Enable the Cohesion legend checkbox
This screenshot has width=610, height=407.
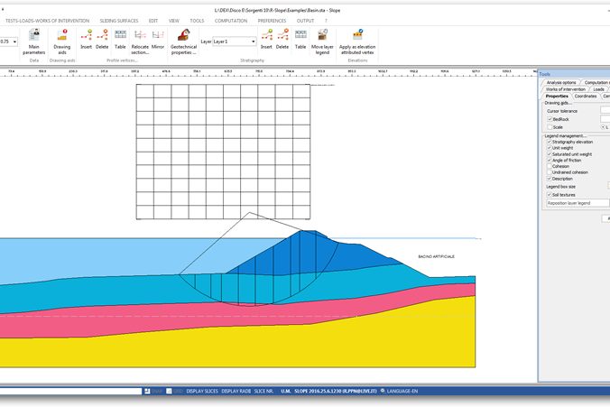550,166
